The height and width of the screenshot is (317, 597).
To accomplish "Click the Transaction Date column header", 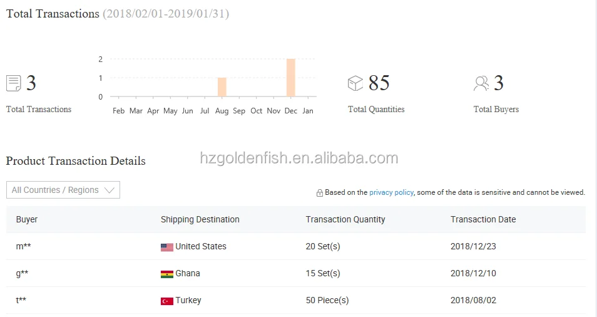I will pyautogui.click(x=483, y=219).
